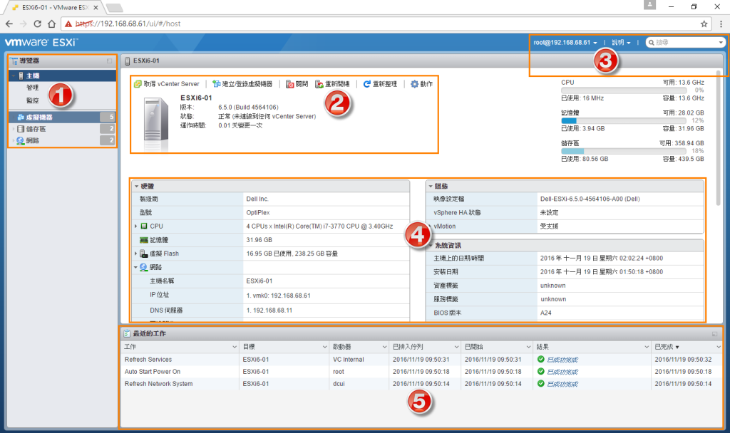Viewport: 730px width, 433px height.
Task: Open the 目標 column dropdown arrow
Action: [324, 347]
